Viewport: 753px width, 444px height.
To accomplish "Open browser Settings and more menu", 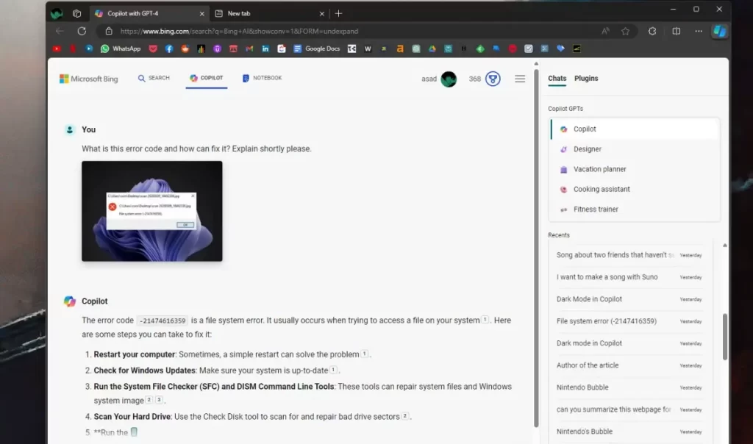I will click(699, 31).
